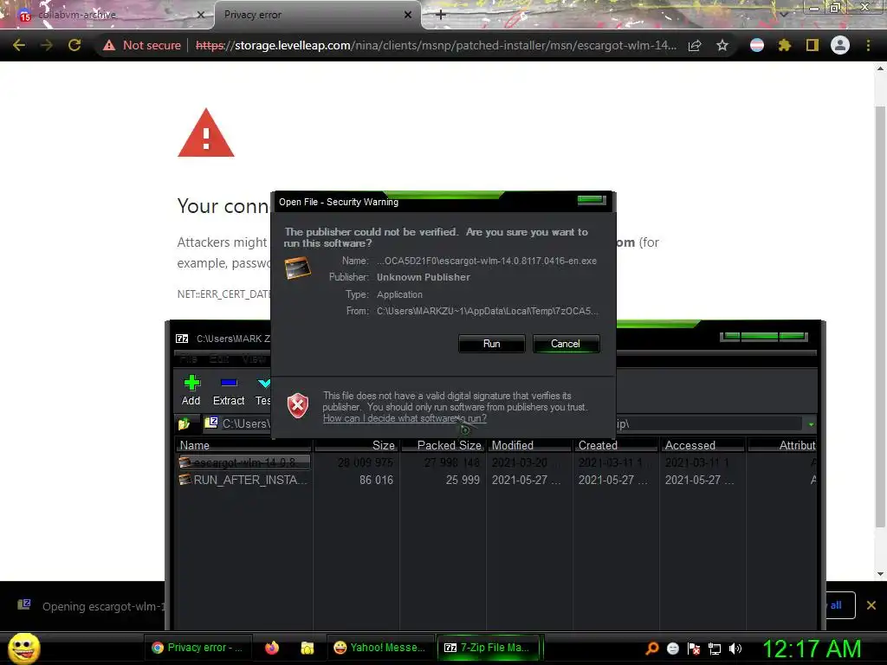Go back in Chrome

pyautogui.click(x=19, y=45)
